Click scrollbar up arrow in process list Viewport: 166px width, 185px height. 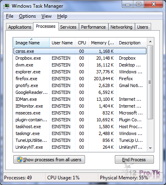(150, 42)
